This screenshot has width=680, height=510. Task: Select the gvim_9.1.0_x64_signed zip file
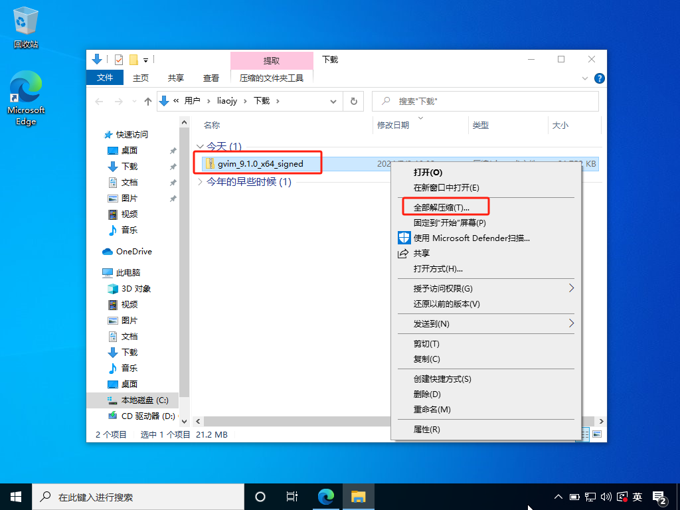click(x=260, y=164)
